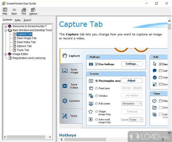
Task: Click the Save Video film icon
Action: 65,86
